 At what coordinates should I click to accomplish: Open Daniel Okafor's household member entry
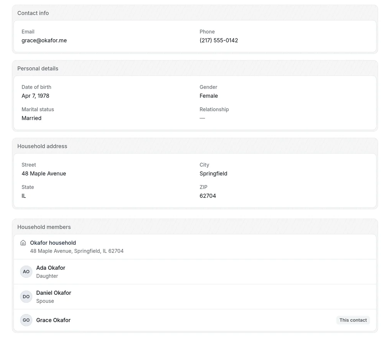tap(195, 297)
